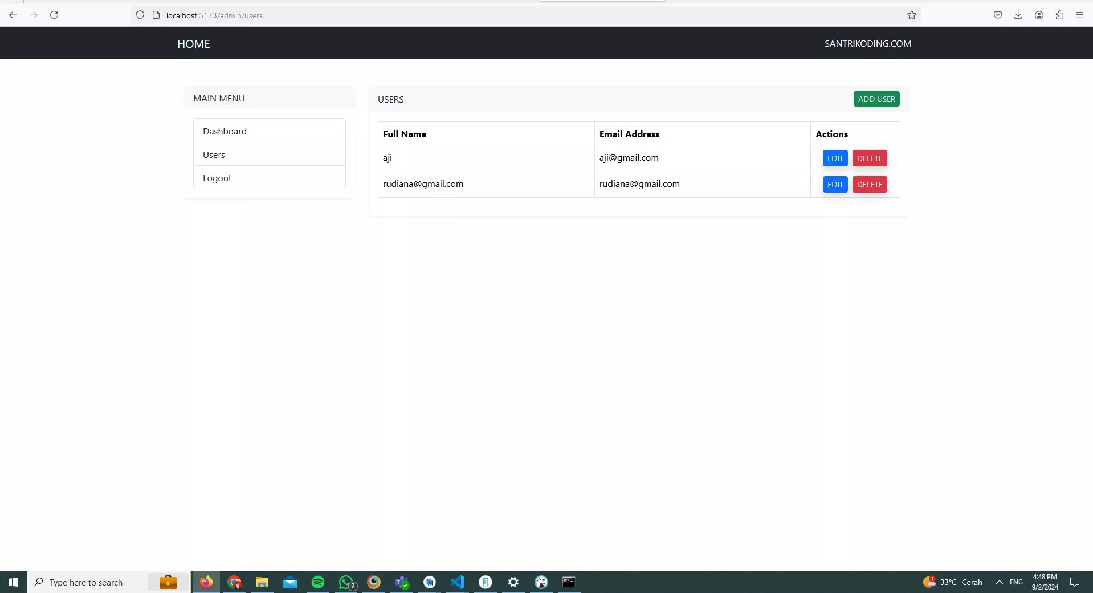Switch to Firefox in the taskbar

(x=206, y=582)
